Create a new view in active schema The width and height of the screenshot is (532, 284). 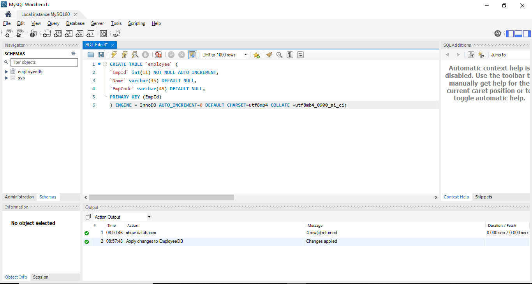pyautogui.click(x=69, y=34)
